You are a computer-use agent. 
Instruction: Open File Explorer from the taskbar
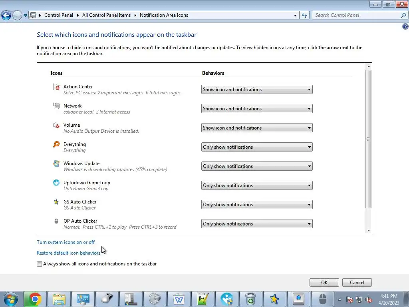click(59, 299)
